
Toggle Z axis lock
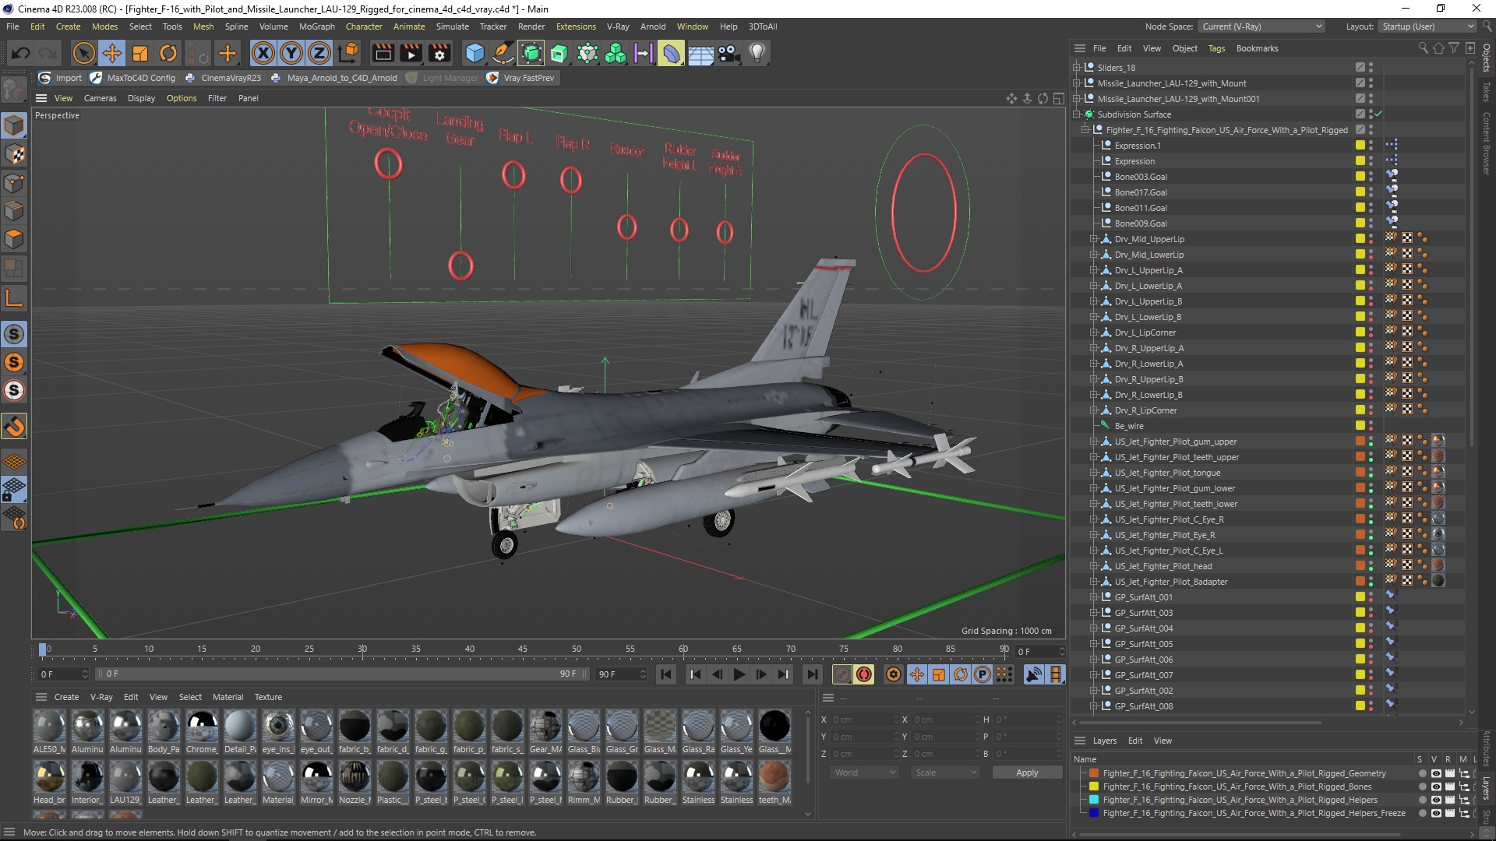(319, 53)
